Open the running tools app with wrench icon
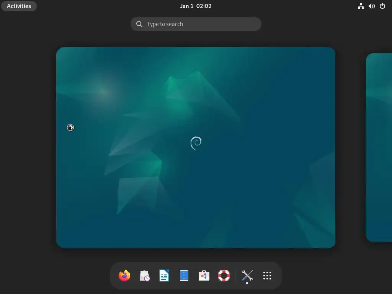Viewport: 392px width, 294px height. tap(247, 276)
